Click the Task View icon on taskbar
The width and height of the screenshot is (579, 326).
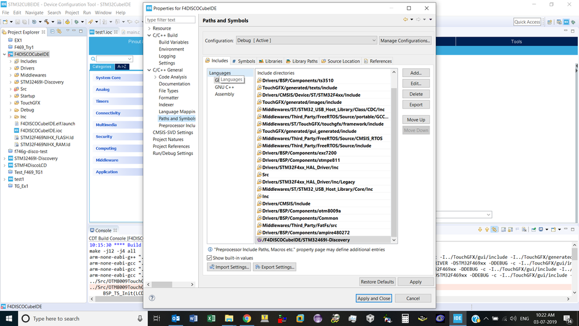point(156,318)
